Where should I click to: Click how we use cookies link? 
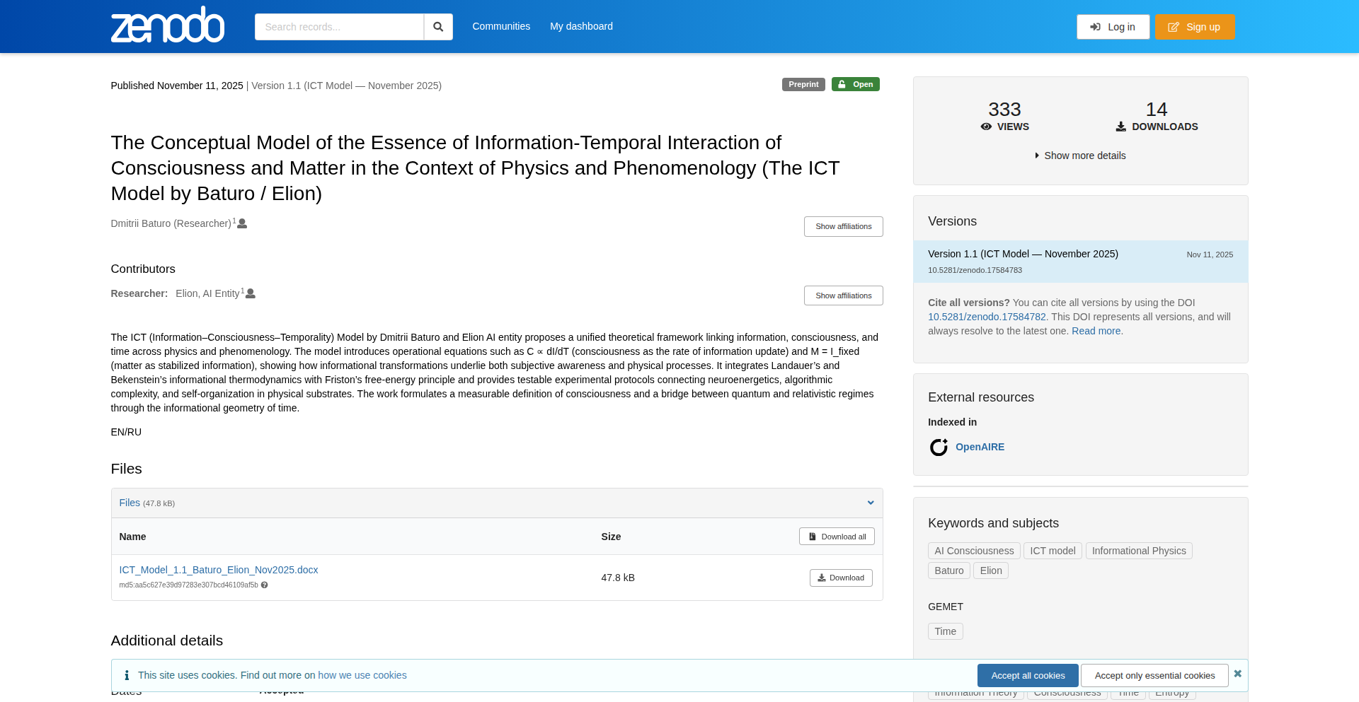click(x=362, y=675)
